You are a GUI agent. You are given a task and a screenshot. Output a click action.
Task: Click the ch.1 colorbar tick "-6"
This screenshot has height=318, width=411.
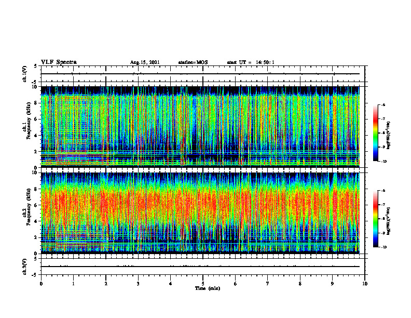(383, 104)
